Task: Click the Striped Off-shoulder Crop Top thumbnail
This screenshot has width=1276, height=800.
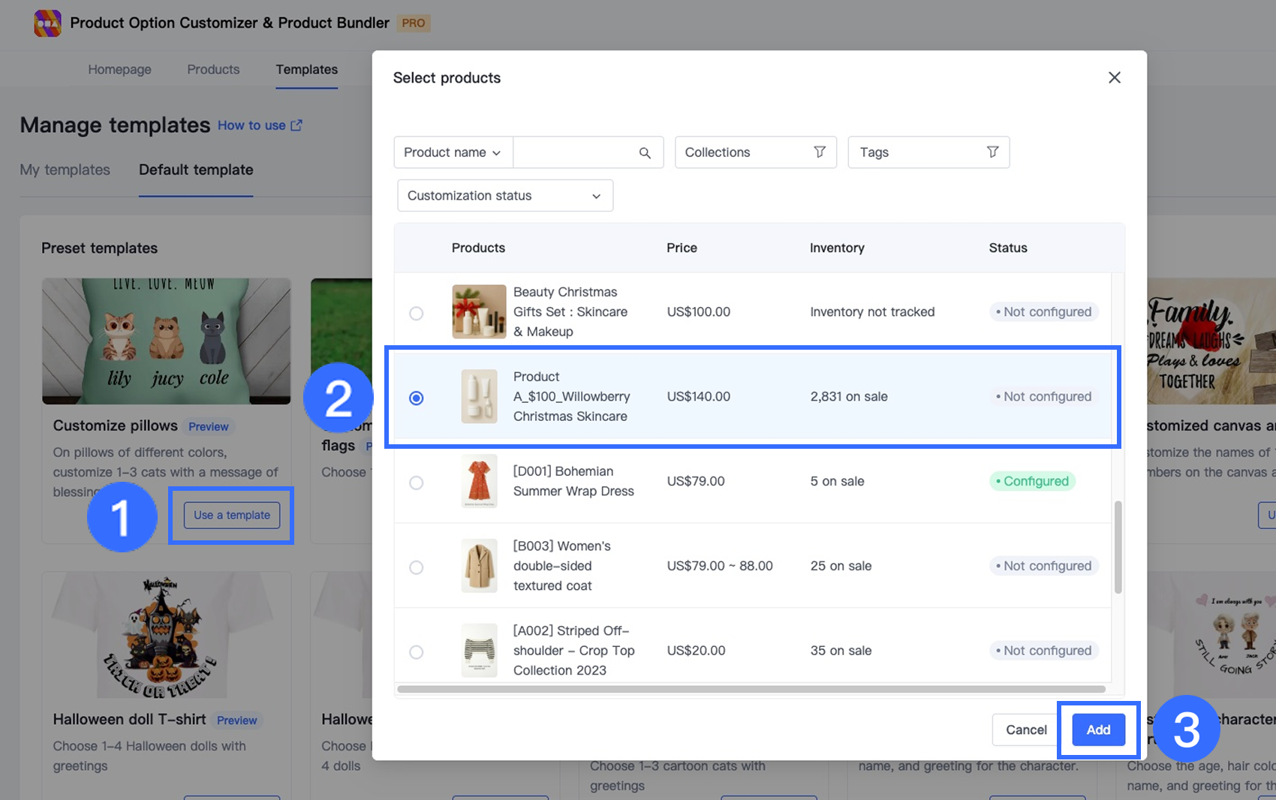Action: tap(479, 651)
